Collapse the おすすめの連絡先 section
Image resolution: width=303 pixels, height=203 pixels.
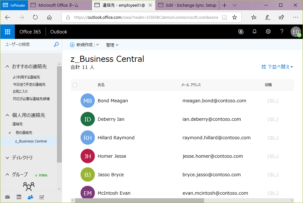click(x=7, y=67)
